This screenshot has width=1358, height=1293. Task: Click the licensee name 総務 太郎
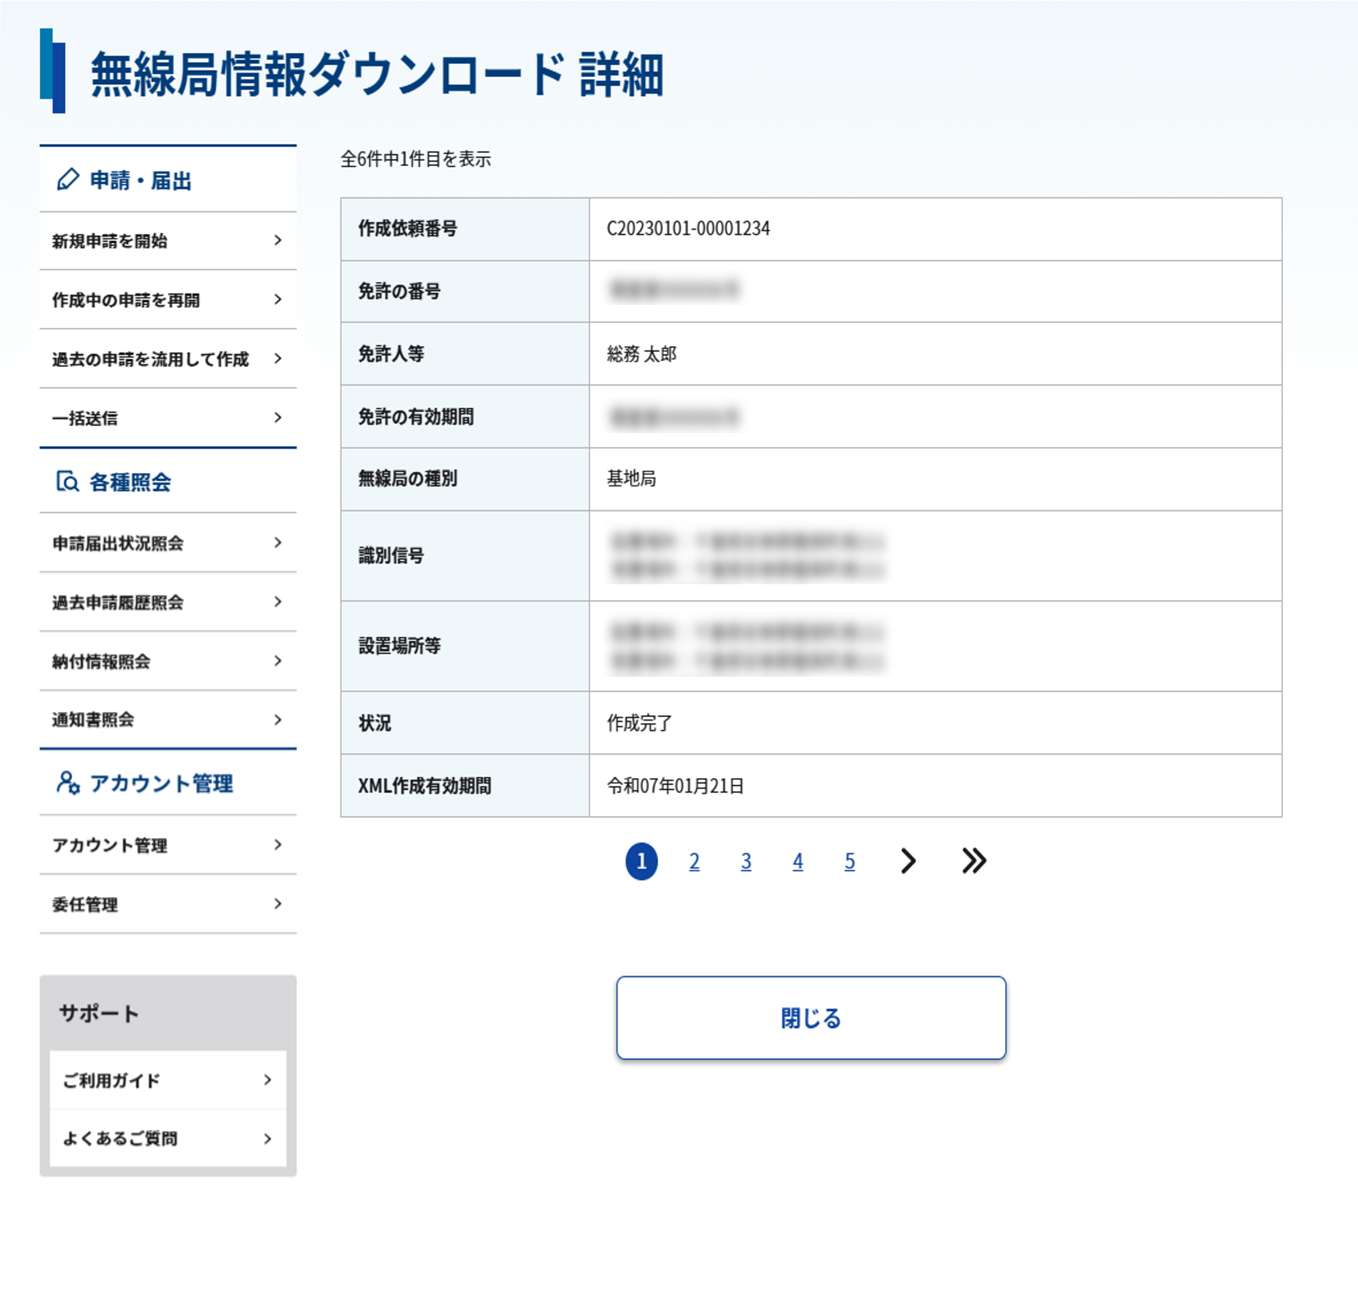tap(642, 353)
